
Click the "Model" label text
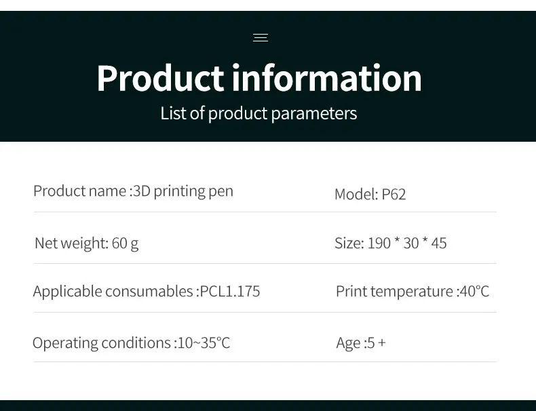[x=355, y=195]
